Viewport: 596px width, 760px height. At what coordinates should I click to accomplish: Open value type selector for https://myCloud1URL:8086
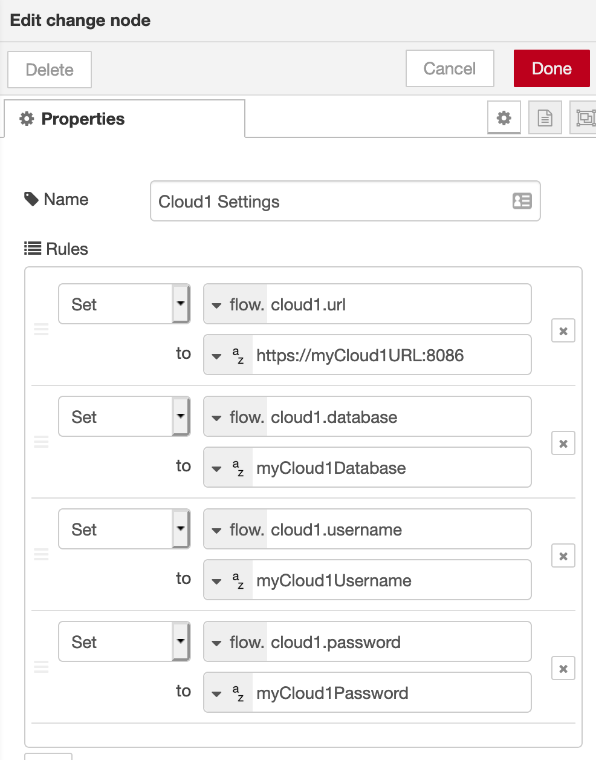228,355
